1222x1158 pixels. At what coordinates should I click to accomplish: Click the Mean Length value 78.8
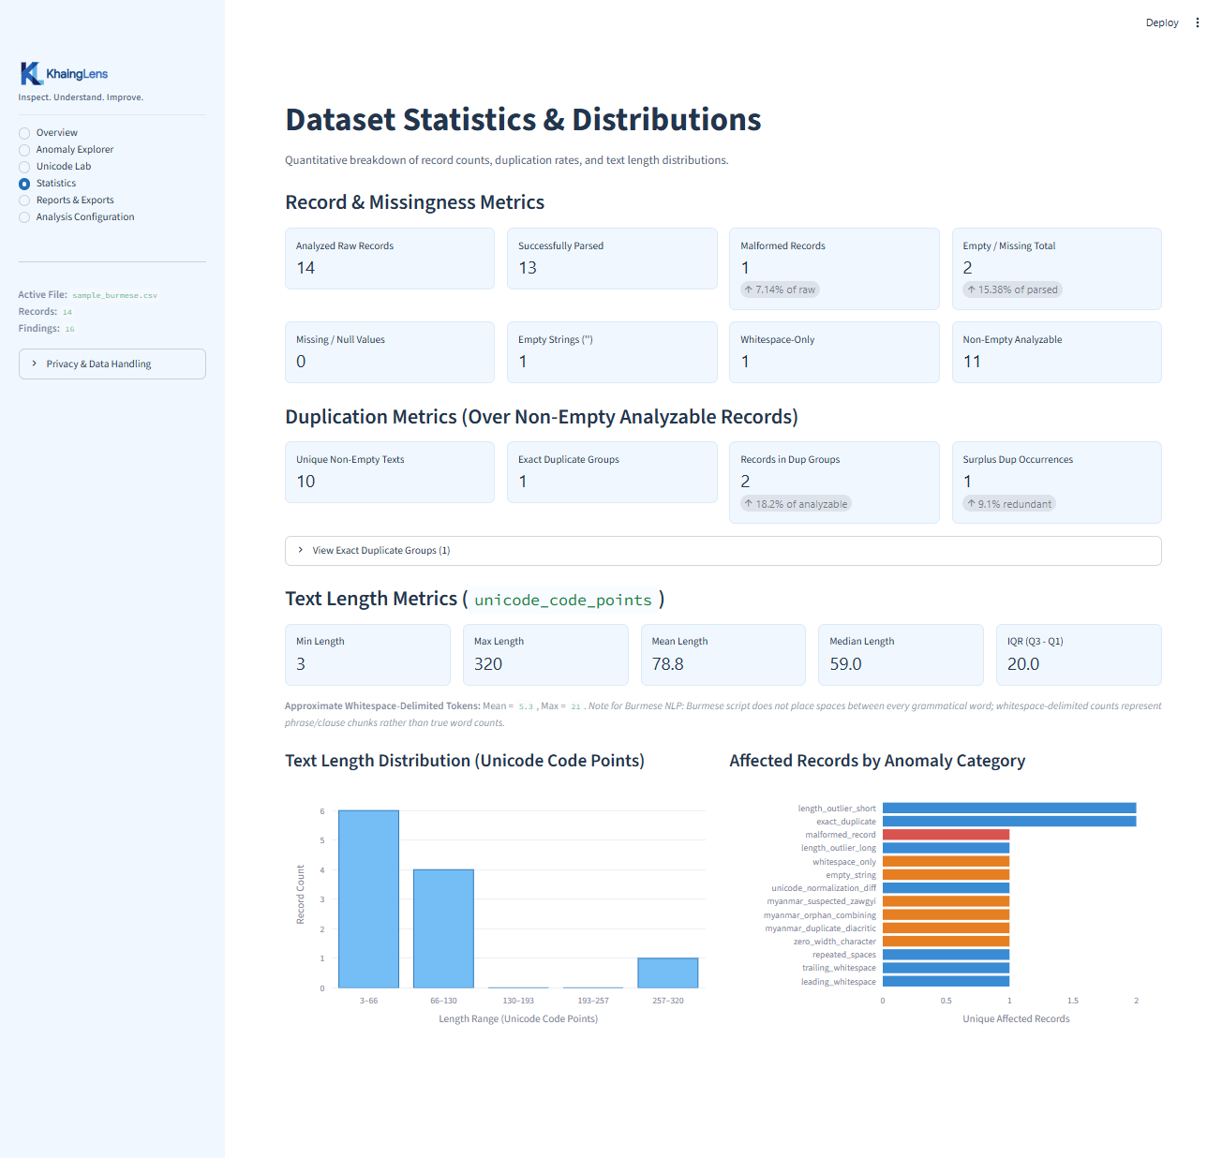coord(668,664)
